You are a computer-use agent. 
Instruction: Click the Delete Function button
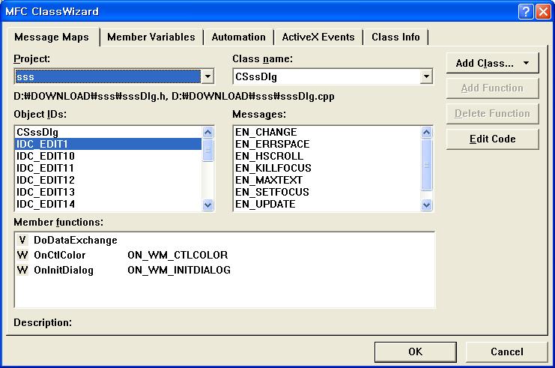click(x=492, y=114)
